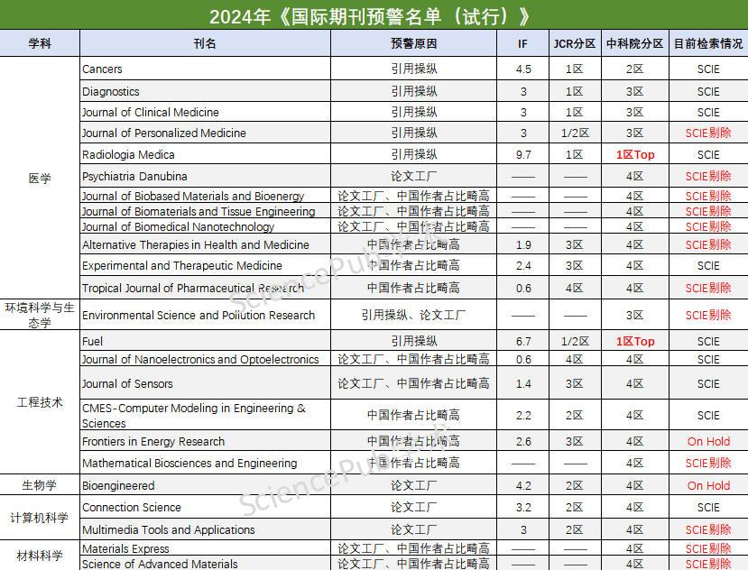Click 1区Top in the Radiologia Medica row
This screenshot has width=748, height=570.
635,155
